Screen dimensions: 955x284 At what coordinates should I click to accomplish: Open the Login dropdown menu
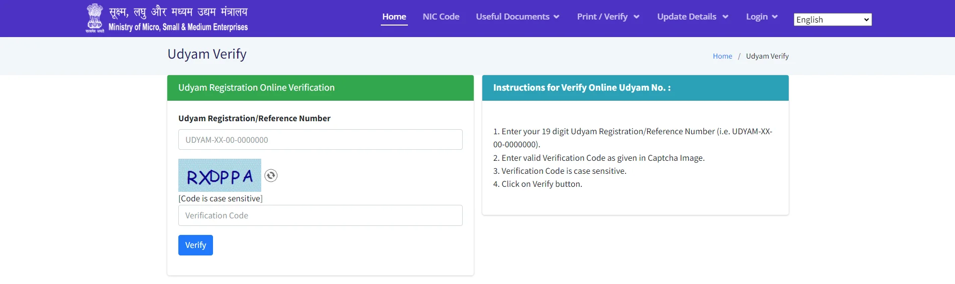pos(762,17)
